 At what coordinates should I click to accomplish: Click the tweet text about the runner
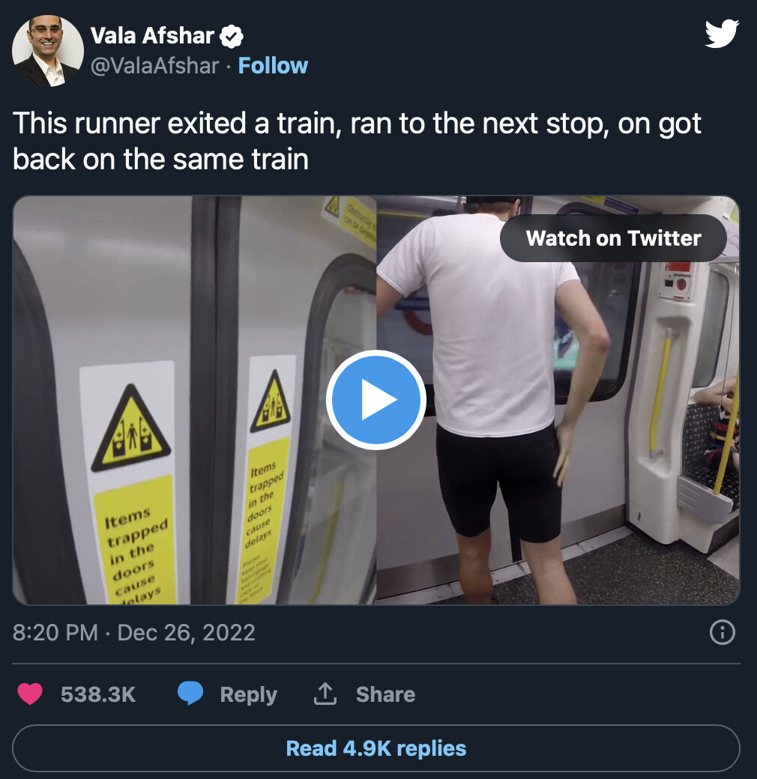357,141
